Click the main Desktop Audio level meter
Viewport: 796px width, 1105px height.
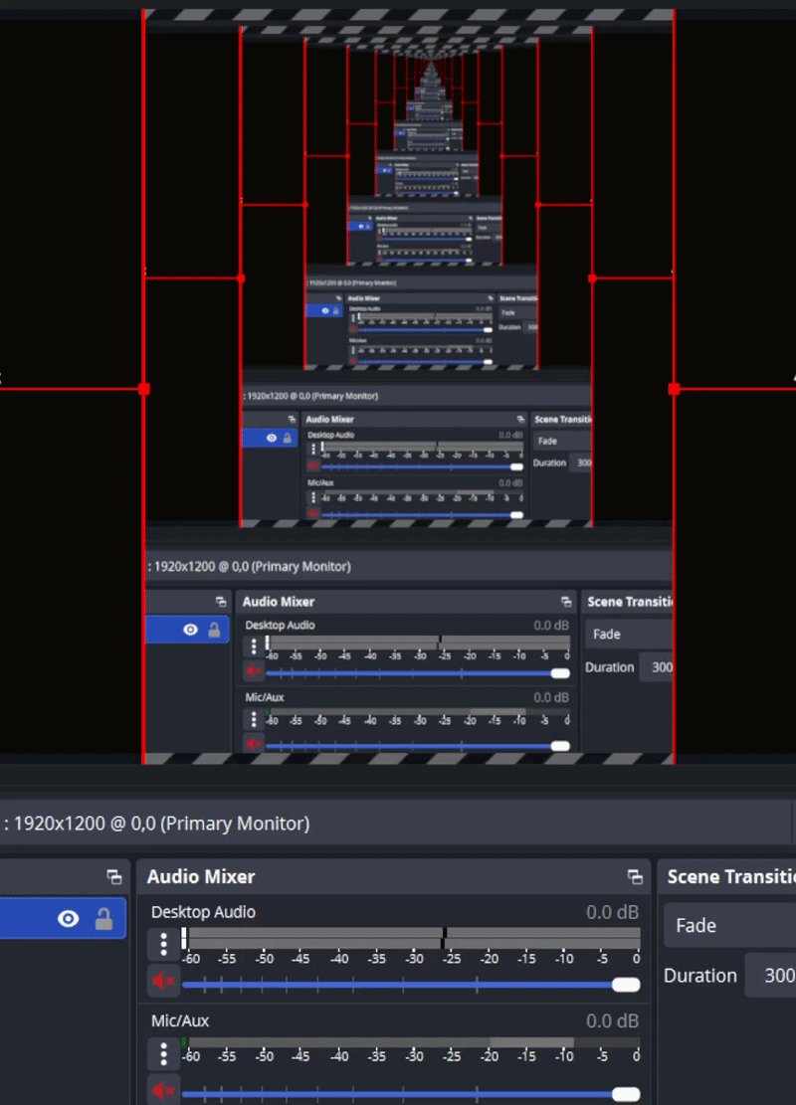pyautogui.click(x=411, y=938)
